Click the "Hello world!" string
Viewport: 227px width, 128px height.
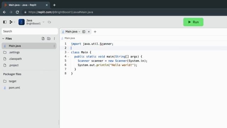click(122, 65)
